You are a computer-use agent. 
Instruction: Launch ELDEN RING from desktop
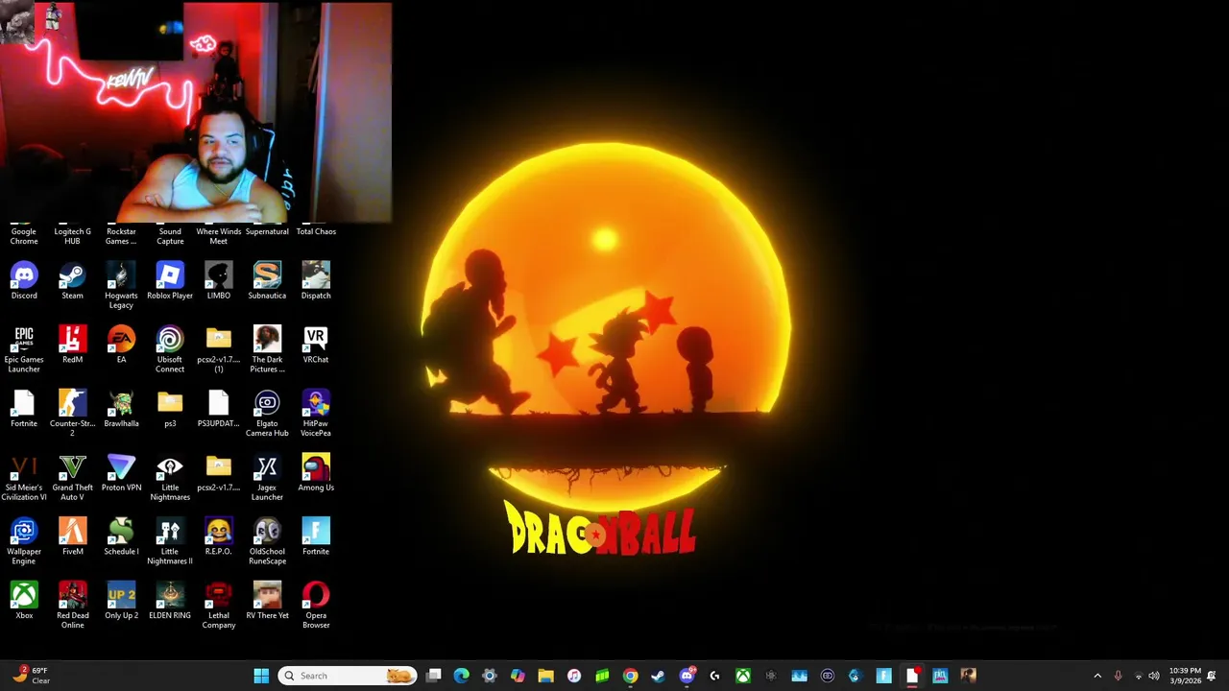point(170,601)
